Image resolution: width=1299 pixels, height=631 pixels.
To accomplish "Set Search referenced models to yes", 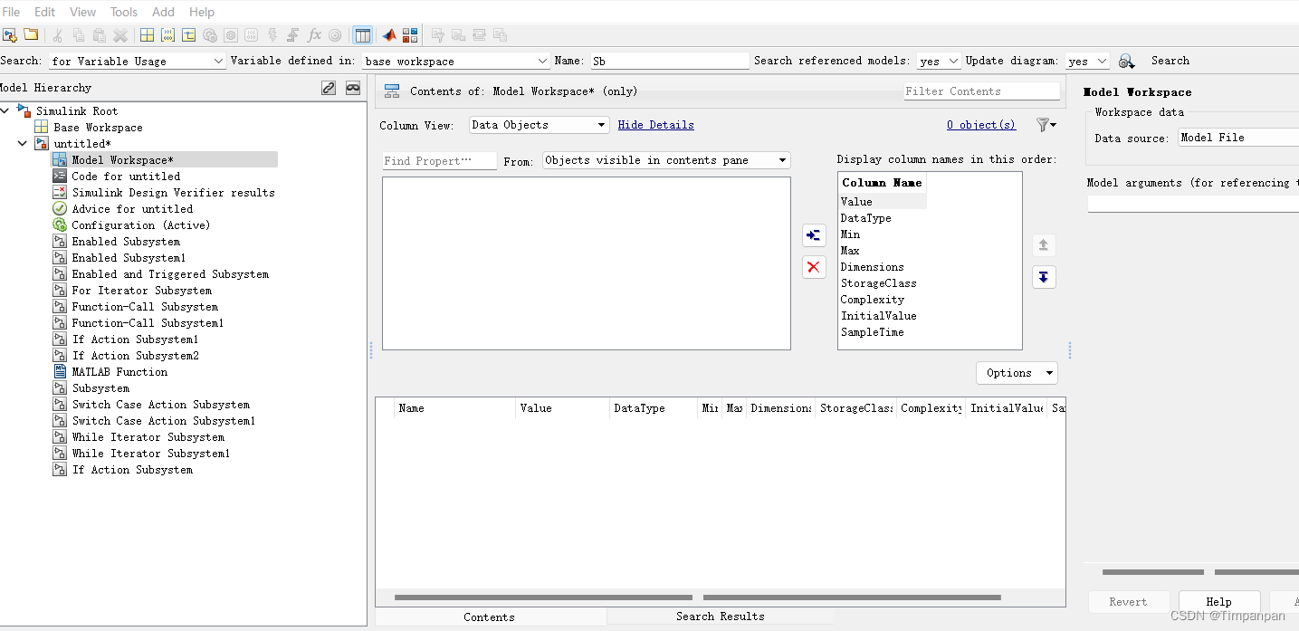I will pos(937,60).
